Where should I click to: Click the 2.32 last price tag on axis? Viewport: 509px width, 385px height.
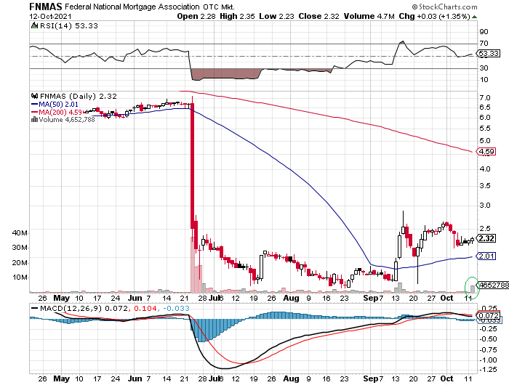point(486,238)
